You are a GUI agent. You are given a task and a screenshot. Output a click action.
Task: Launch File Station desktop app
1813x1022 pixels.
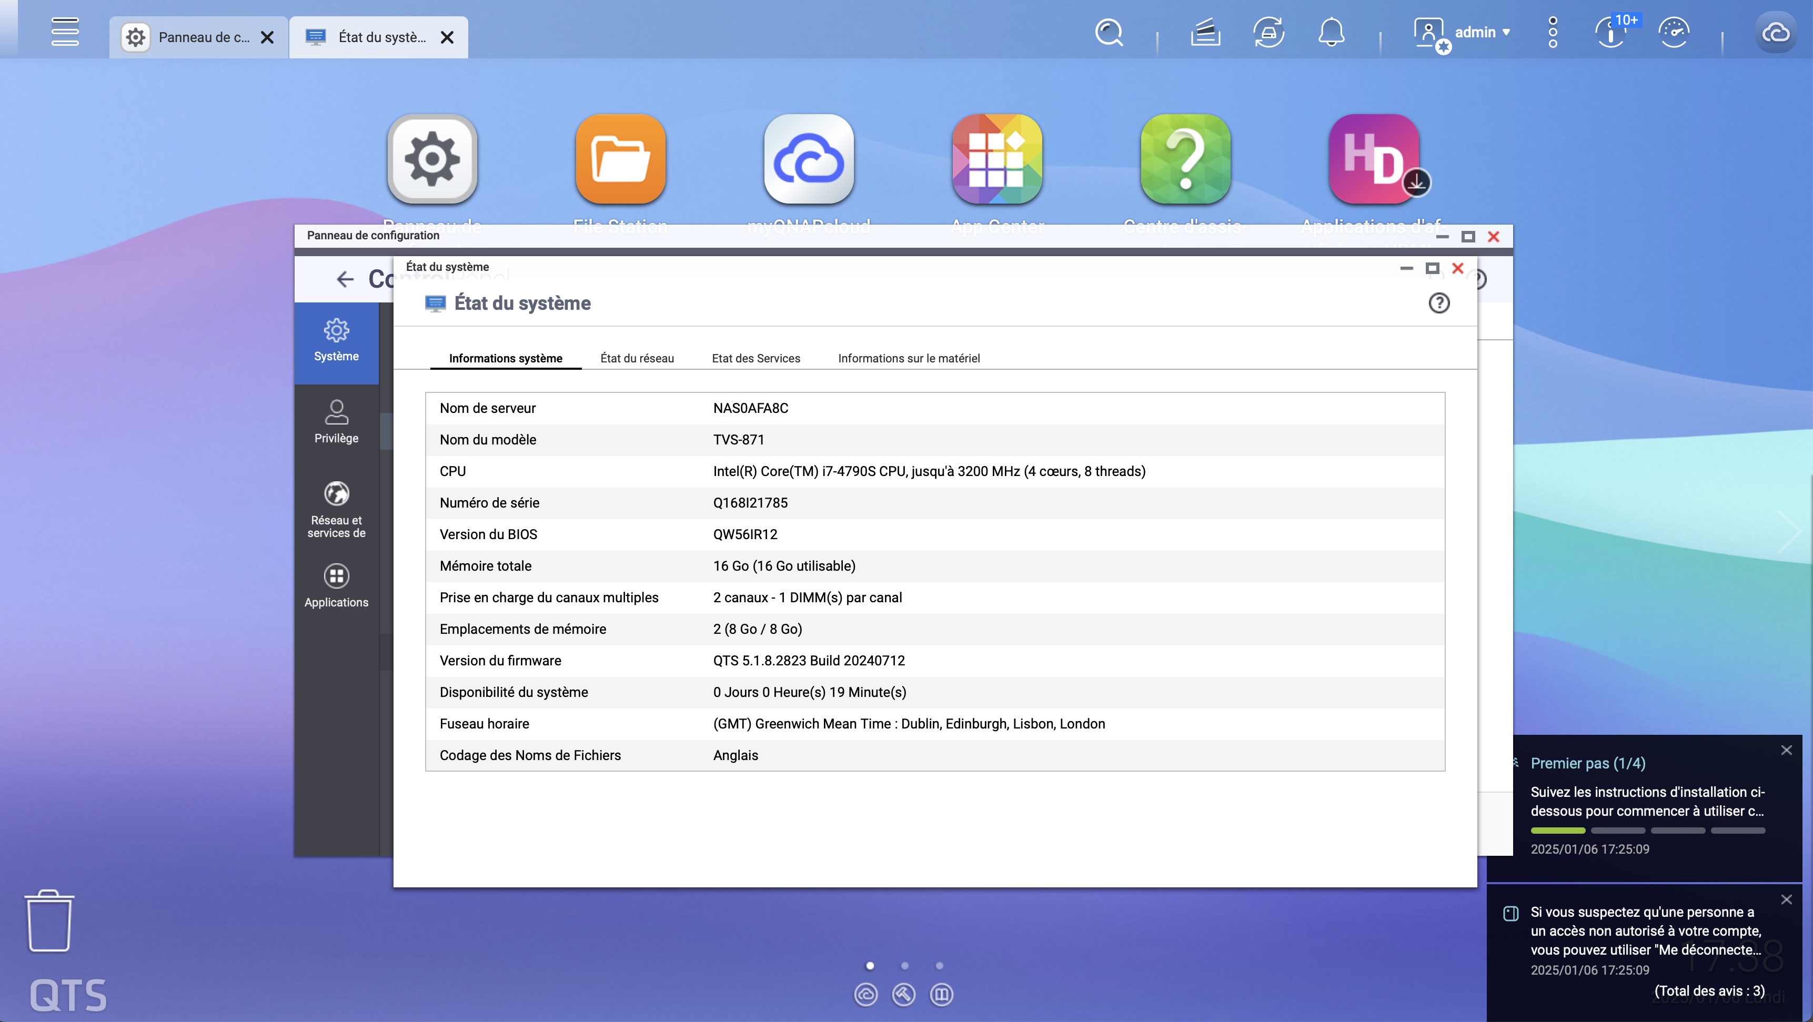click(x=620, y=160)
